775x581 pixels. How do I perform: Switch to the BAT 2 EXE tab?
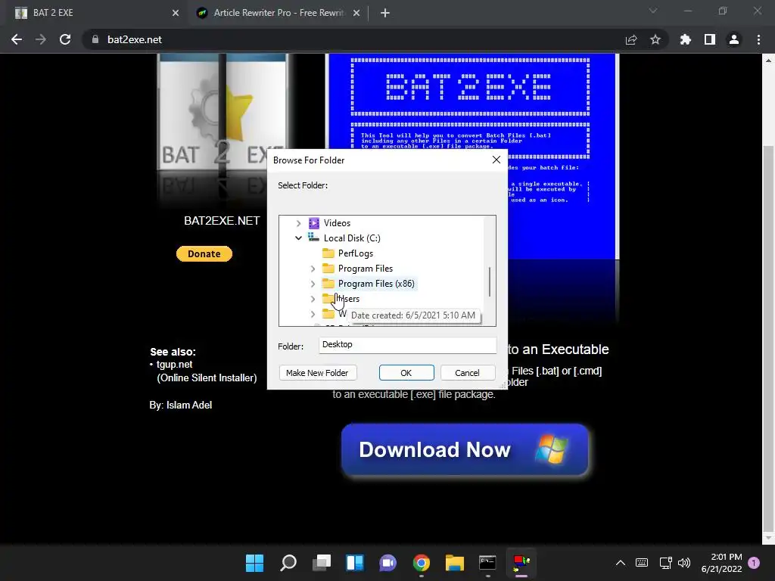[x=94, y=13]
